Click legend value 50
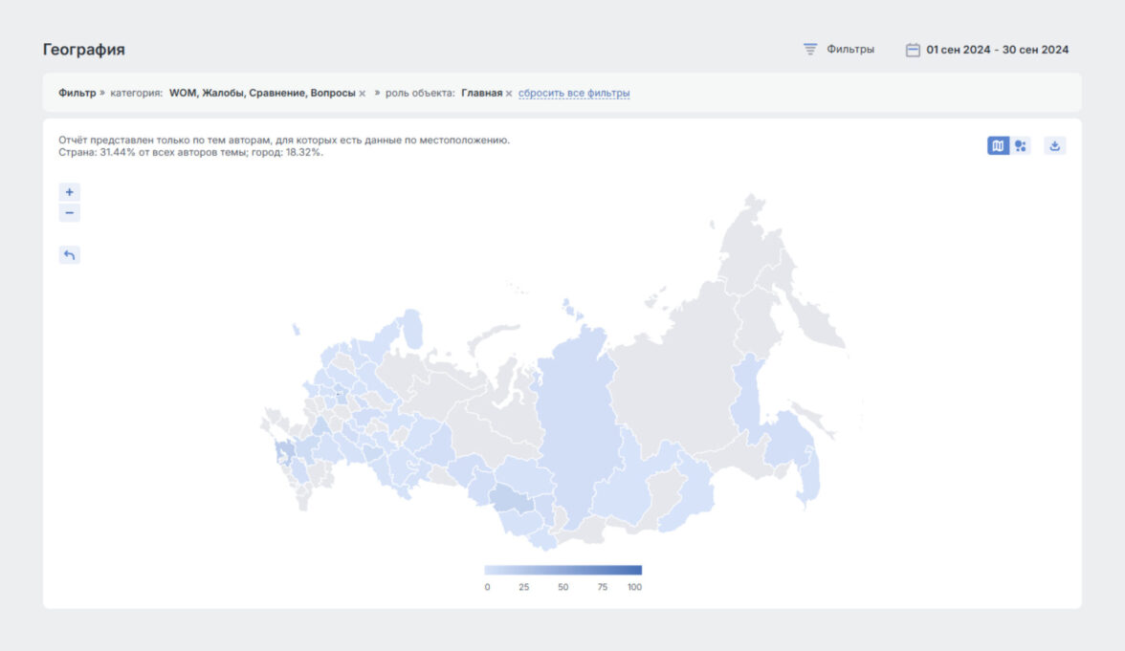Viewport: 1125px width, 651px height. 563,587
